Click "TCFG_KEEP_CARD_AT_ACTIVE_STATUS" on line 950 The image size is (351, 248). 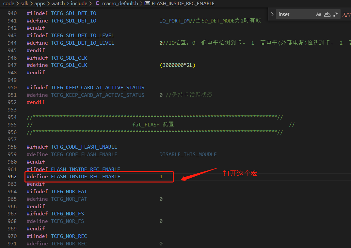point(98,88)
